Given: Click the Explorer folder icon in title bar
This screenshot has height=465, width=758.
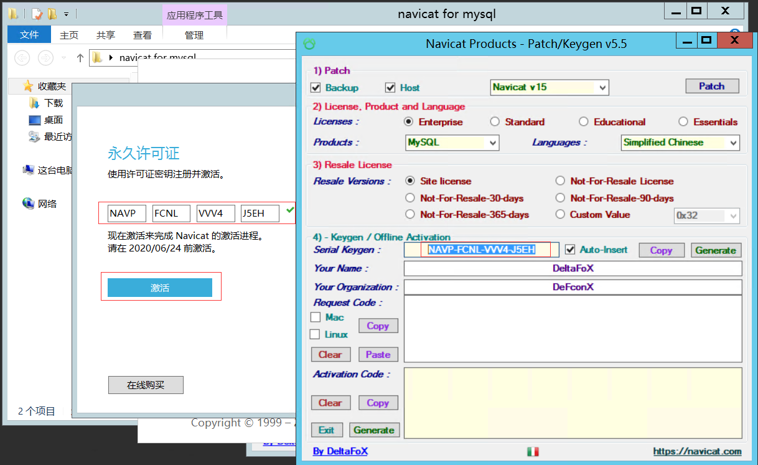Looking at the screenshot, I should click(x=13, y=13).
